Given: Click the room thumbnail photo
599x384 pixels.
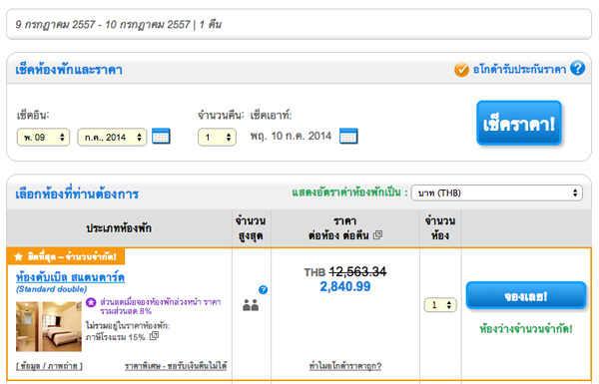Looking at the screenshot, I should 49,326.
